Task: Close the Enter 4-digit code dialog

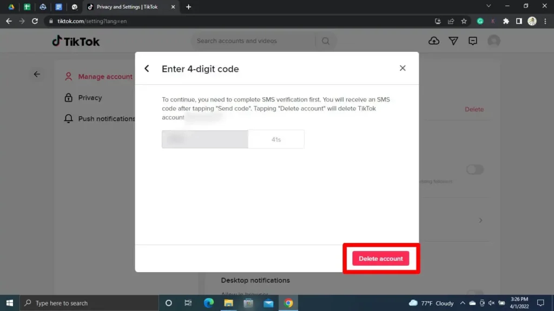Action: click(x=403, y=68)
